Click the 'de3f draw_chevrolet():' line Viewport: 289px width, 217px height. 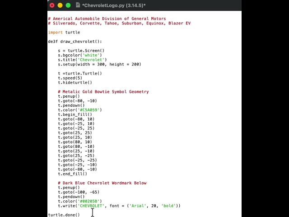pyautogui.click(x=75, y=42)
